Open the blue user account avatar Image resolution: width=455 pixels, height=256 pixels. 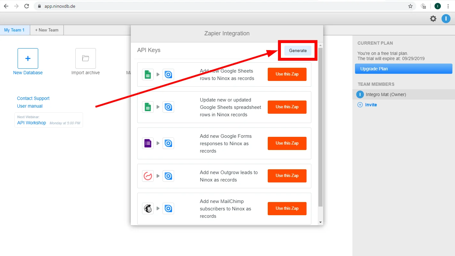click(446, 19)
